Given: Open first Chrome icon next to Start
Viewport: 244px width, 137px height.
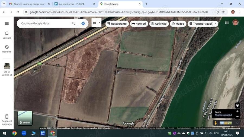Looking at the screenshot, I should click(14, 133).
